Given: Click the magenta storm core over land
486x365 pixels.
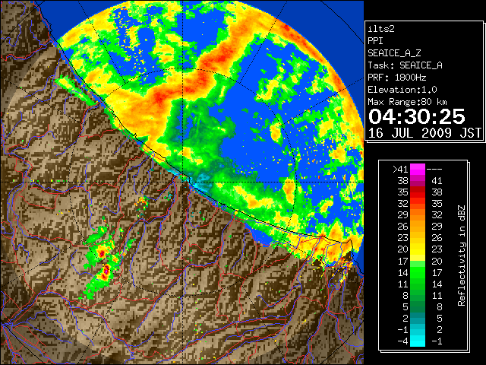Looking at the screenshot, I should pyautogui.click(x=106, y=271).
